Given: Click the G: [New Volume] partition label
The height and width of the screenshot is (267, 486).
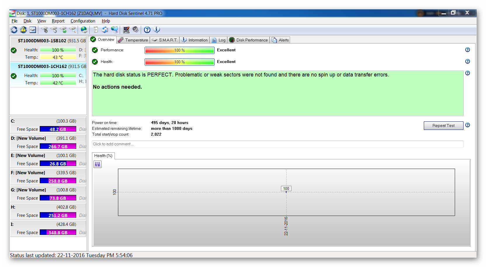Looking at the screenshot, I should pos(28,190).
